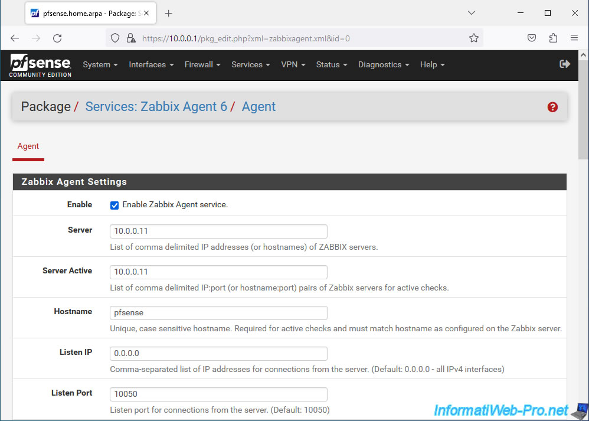The width and height of the screenshot is (589, 421).
Task: Select the pfsense.home.arpa browser tab
Action: (x=90, y=14)
